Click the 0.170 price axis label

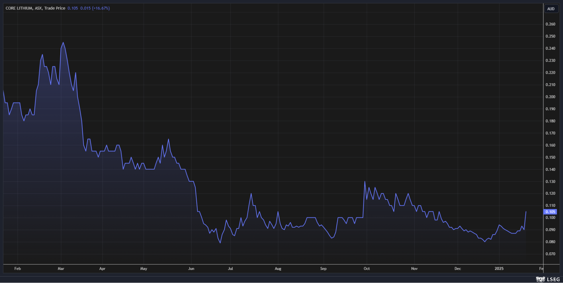click(550, 133)
